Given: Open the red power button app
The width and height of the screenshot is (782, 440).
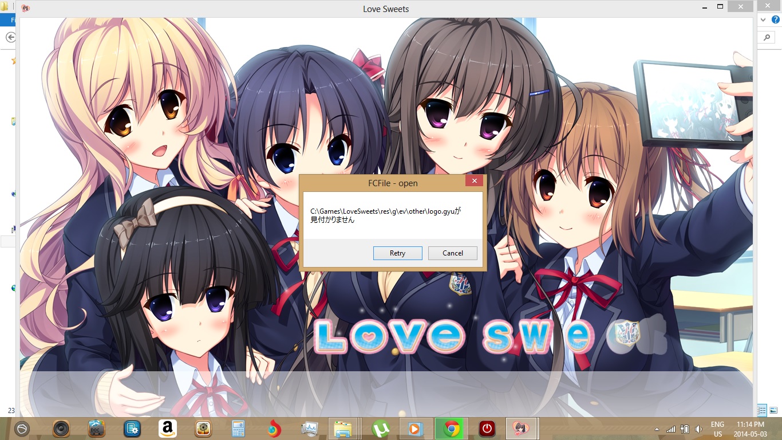Looking at the screenshot, I should 487,429.
